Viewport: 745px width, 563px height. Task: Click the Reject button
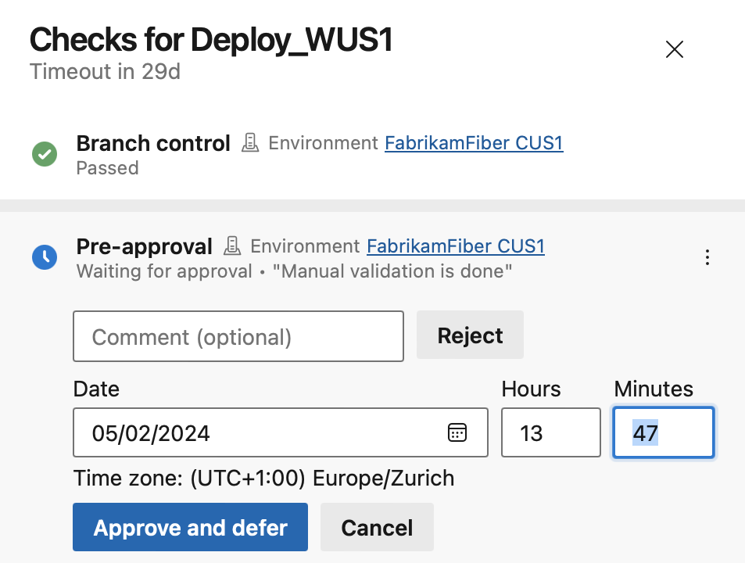[469, 335]
